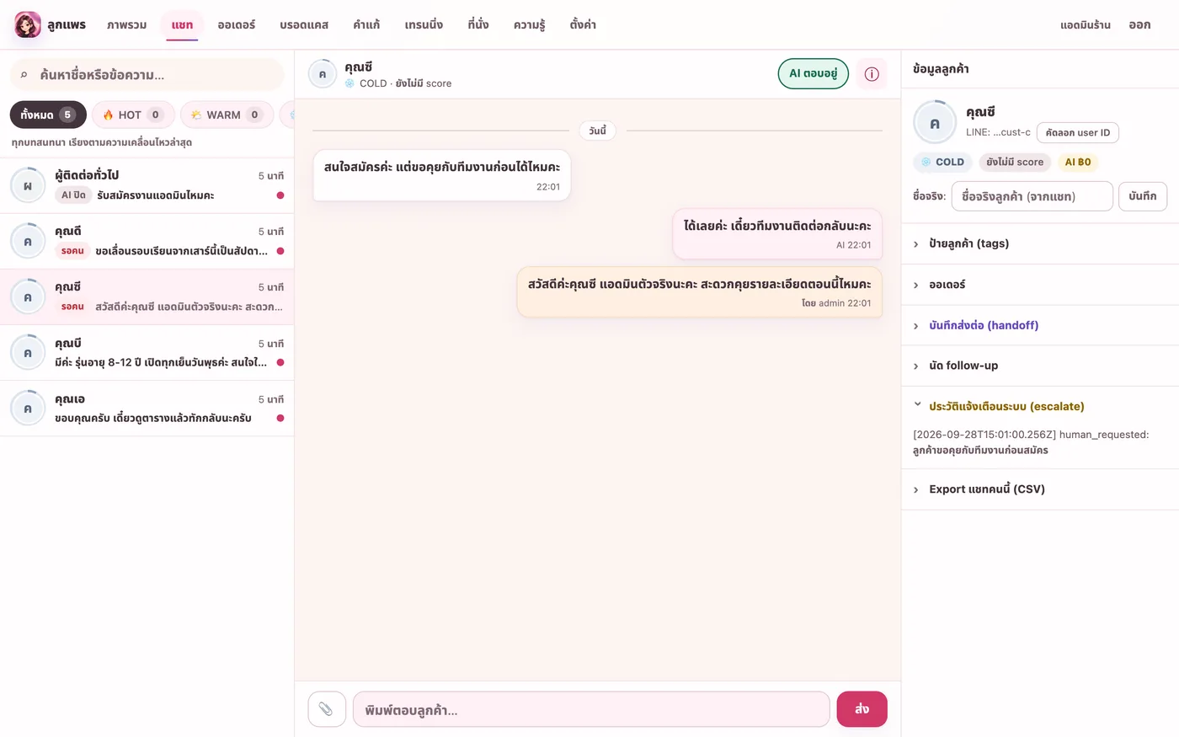This screenshot has height=737, width=1179.
Task: Click คุณซี avatar in the chat header
Action: pyautogui.click(x=323, y=74)
